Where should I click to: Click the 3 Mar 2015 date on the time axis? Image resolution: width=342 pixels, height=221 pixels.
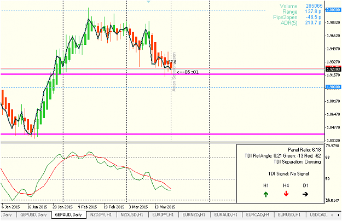pyautogui.click(x=138, y=207)
